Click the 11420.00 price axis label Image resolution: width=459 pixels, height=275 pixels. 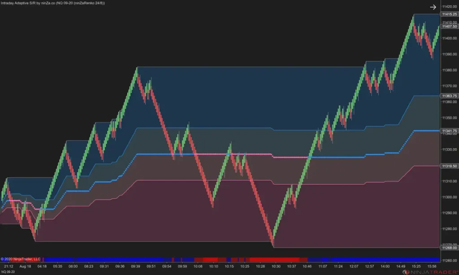449,6
